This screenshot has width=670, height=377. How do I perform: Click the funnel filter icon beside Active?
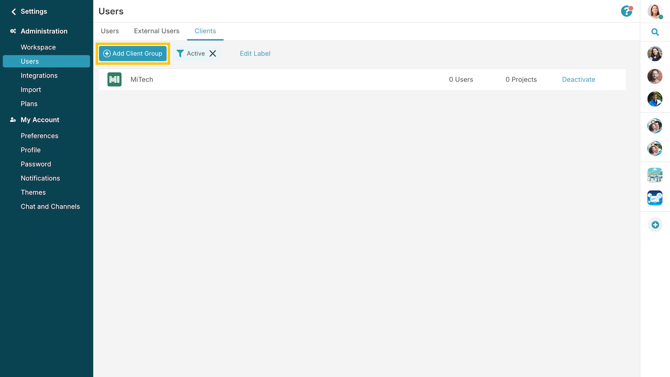point(180,53)
